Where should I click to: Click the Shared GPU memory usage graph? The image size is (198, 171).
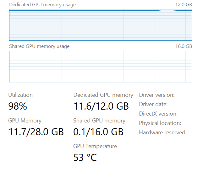(101, 67)
